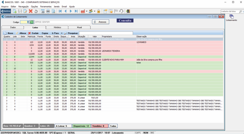Click the Copiar button

(45, 33)
